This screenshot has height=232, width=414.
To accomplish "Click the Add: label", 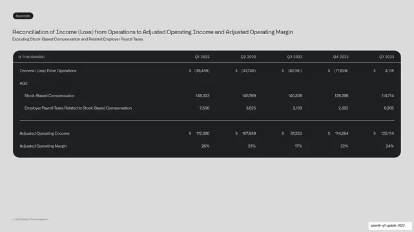I will click(24, 83).
